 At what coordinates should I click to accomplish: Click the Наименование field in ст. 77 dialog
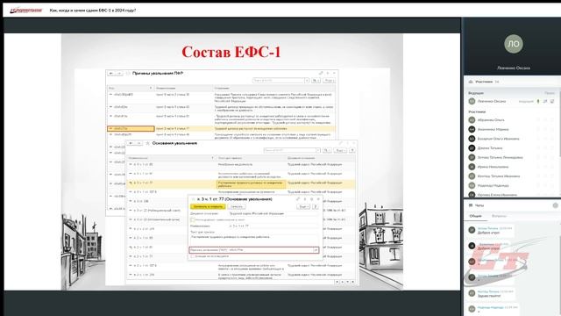[x=273, y=226]
